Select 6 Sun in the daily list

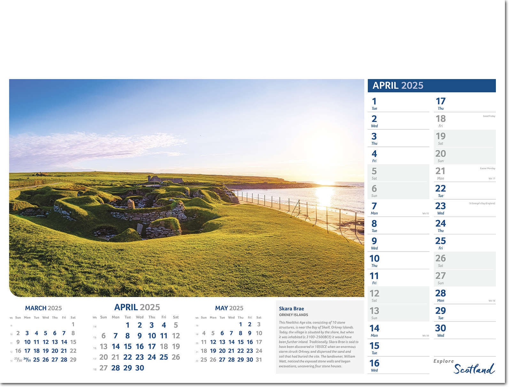[398, 191]
